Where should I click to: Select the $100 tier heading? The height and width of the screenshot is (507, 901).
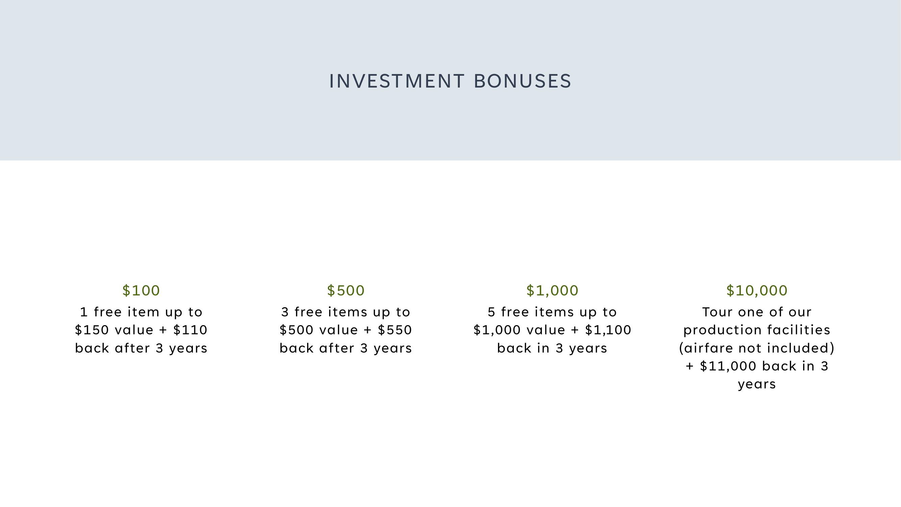pyautogui.click(x=141, y=290)
